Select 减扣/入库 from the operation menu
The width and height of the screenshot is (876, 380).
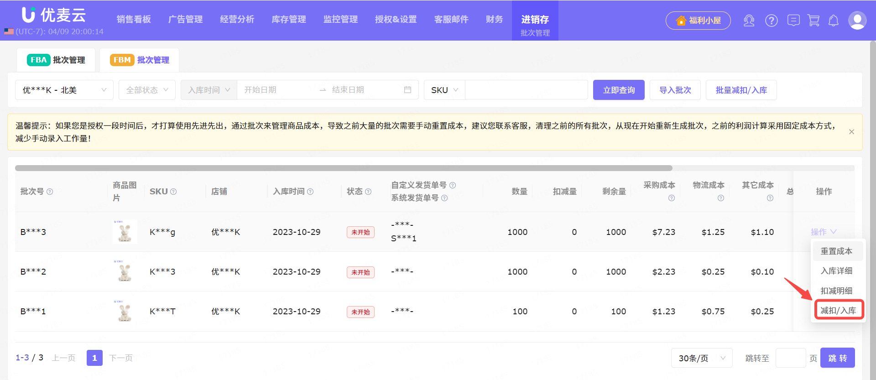click(x=838, y=311)
